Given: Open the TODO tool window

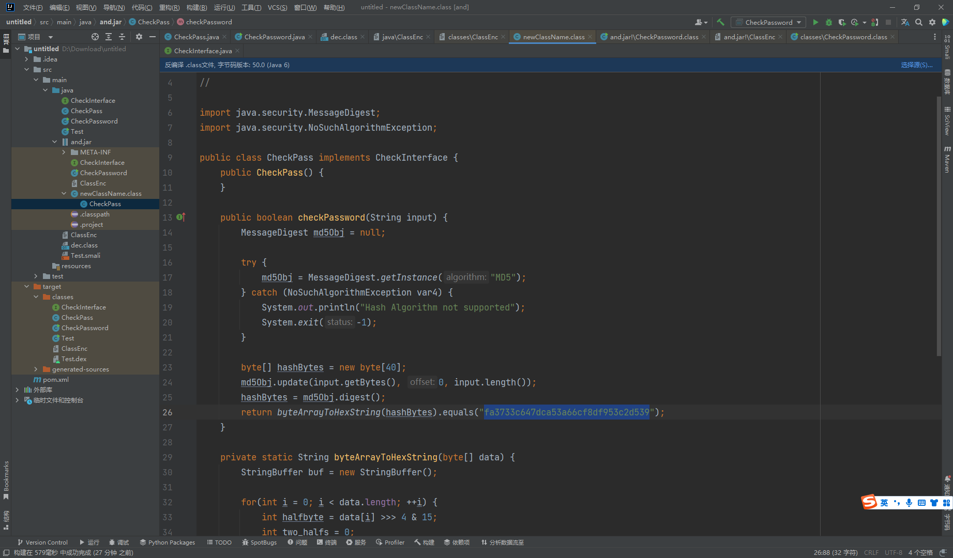Looking at the screenshot, I should coord(219,542).
